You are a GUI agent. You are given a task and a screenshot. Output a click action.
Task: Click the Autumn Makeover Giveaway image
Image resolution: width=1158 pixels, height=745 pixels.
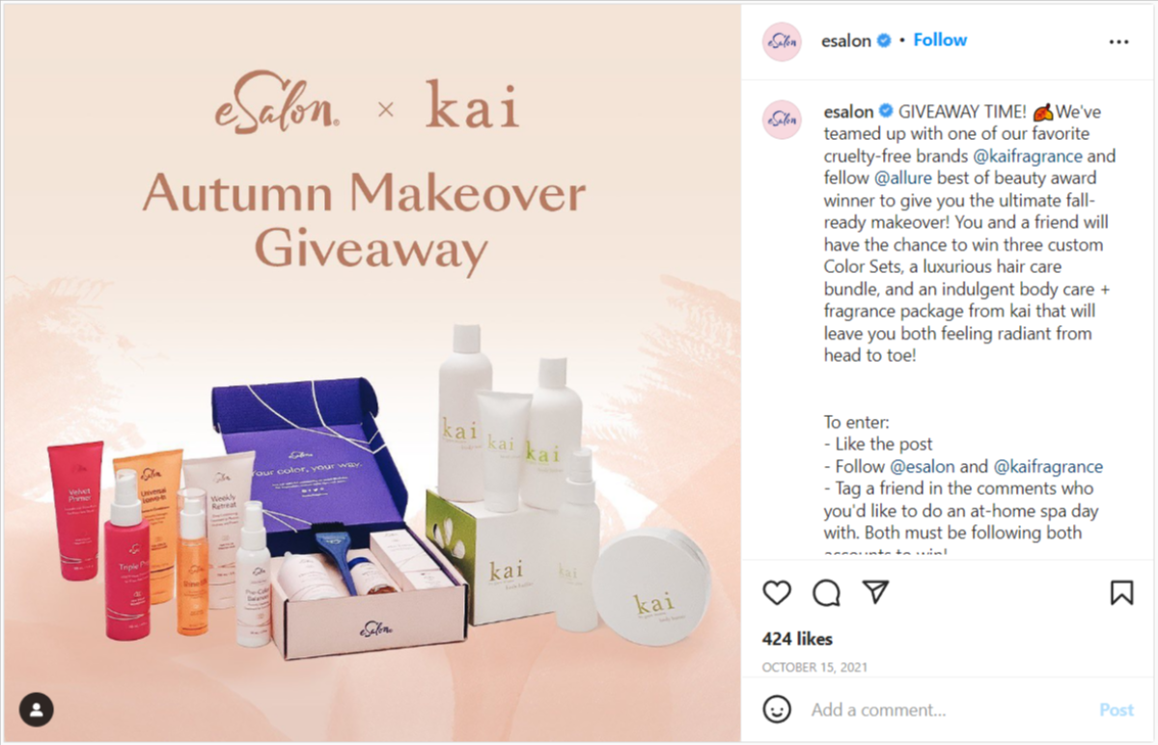tap(372, 373)
